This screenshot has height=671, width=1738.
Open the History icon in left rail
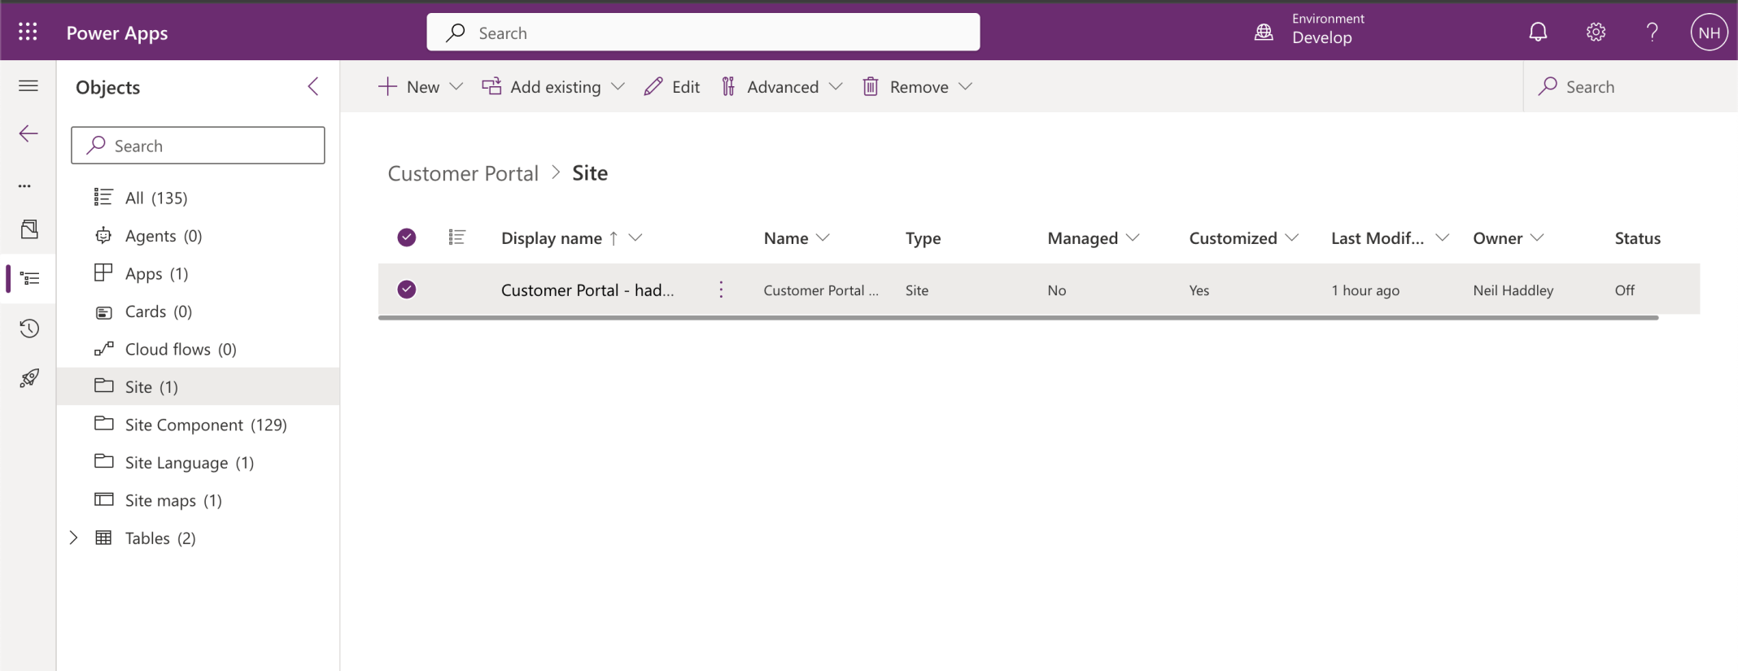tap(29, 329)
